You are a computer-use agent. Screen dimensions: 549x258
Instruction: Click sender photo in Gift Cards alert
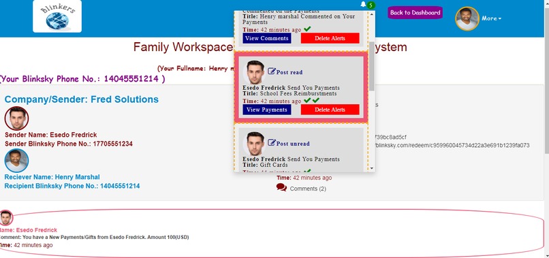coord(254,144)
